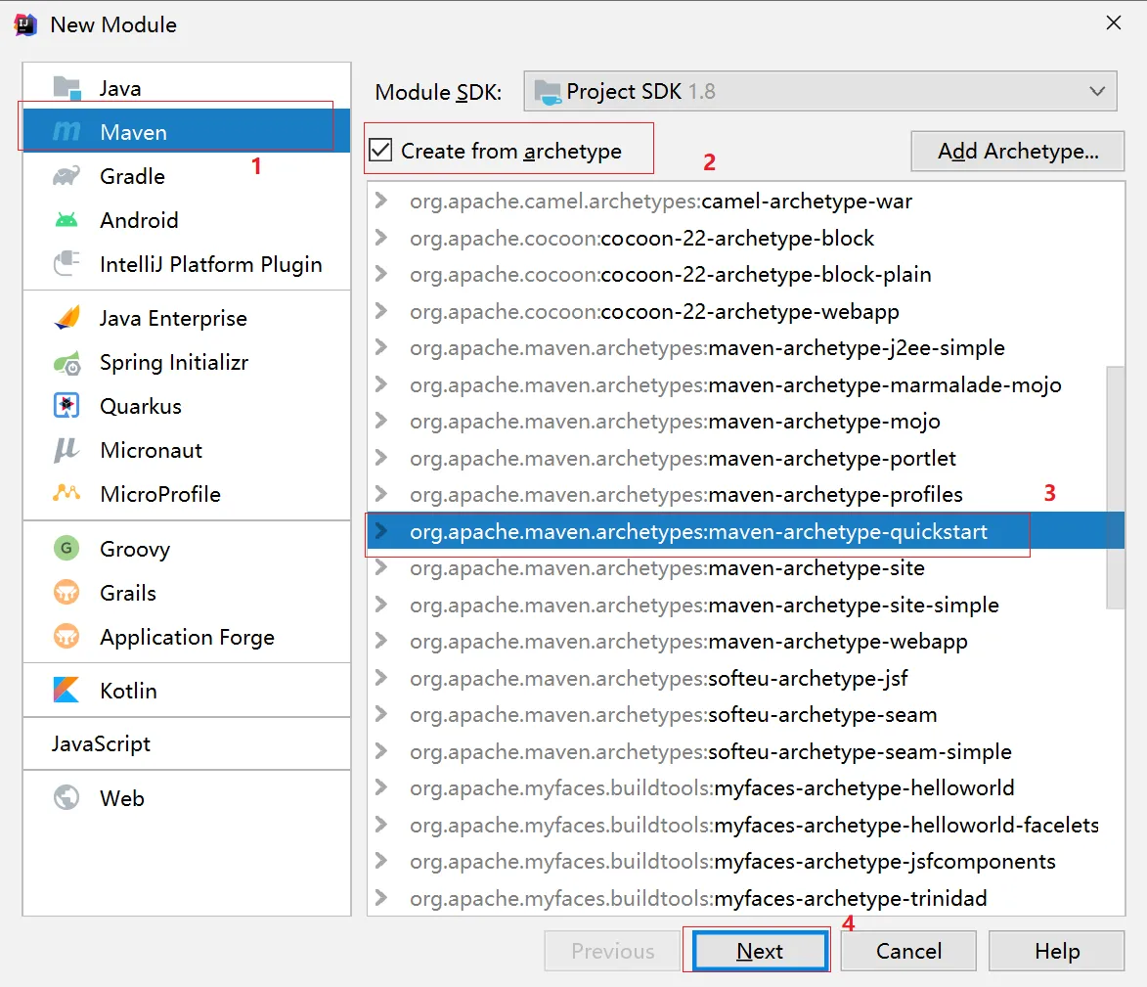The height and width of the screenshot is (987, 1147).
Task: Select the Kotlin logo icon
Action: tap(66, 691)
